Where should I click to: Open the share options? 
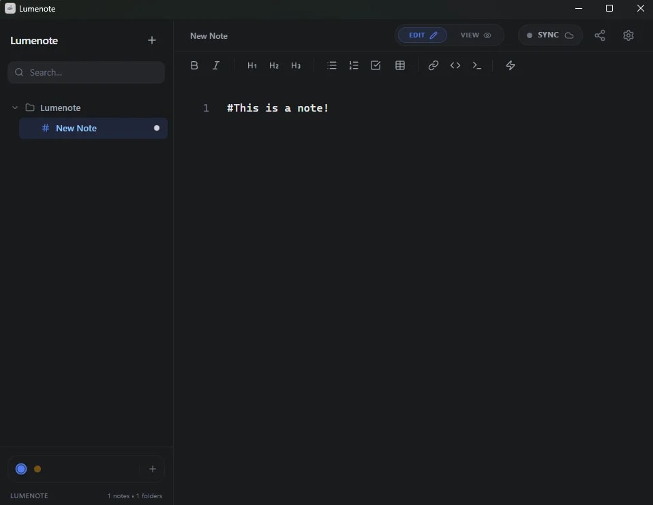pos(600,35)
